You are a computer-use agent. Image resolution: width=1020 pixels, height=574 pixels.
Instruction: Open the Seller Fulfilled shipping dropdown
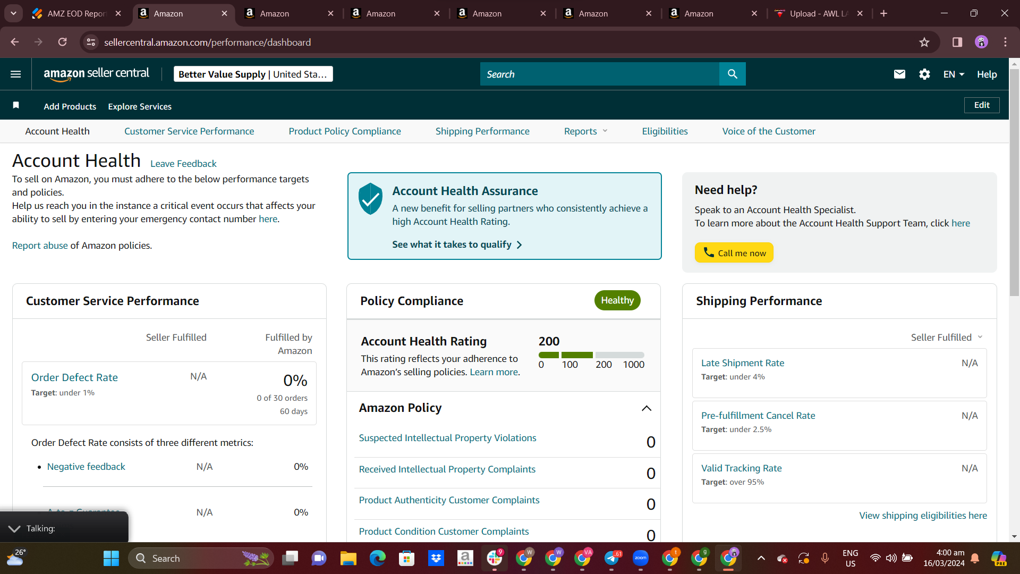(x=947, y=337)
